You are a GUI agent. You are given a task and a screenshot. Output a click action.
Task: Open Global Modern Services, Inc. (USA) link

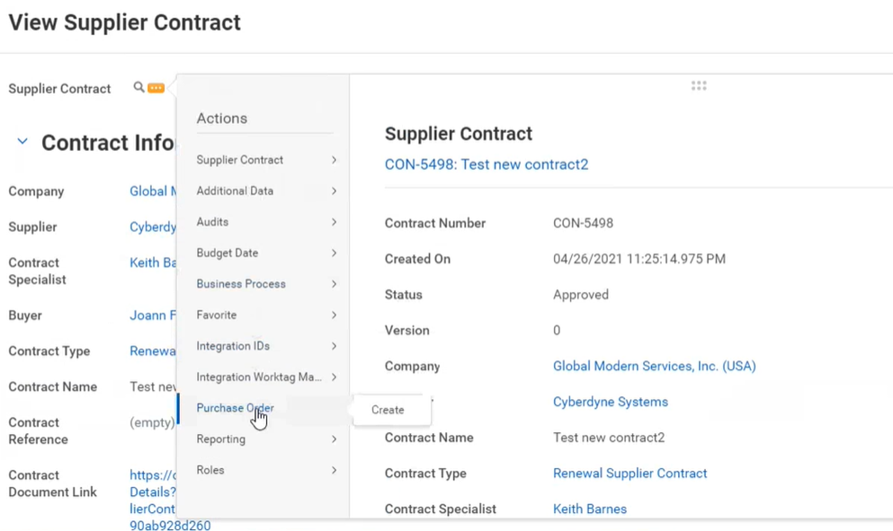(654, 366)
